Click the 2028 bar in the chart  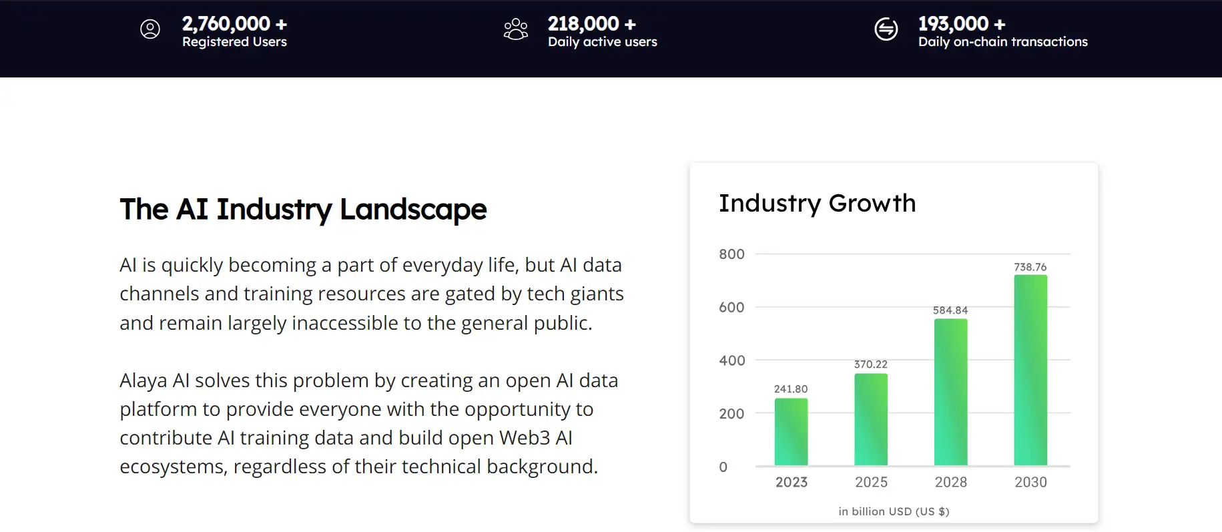(x=950, y=392)
